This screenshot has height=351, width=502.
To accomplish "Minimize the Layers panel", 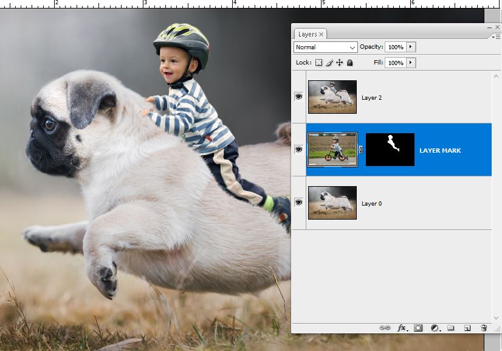I will 489,27.
